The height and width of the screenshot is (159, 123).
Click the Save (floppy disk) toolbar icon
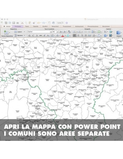point(14,23)
